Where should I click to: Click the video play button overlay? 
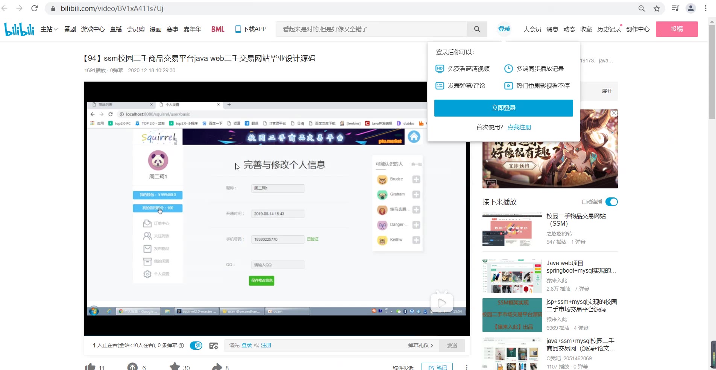pyautogui.click(x=442, y=302)
